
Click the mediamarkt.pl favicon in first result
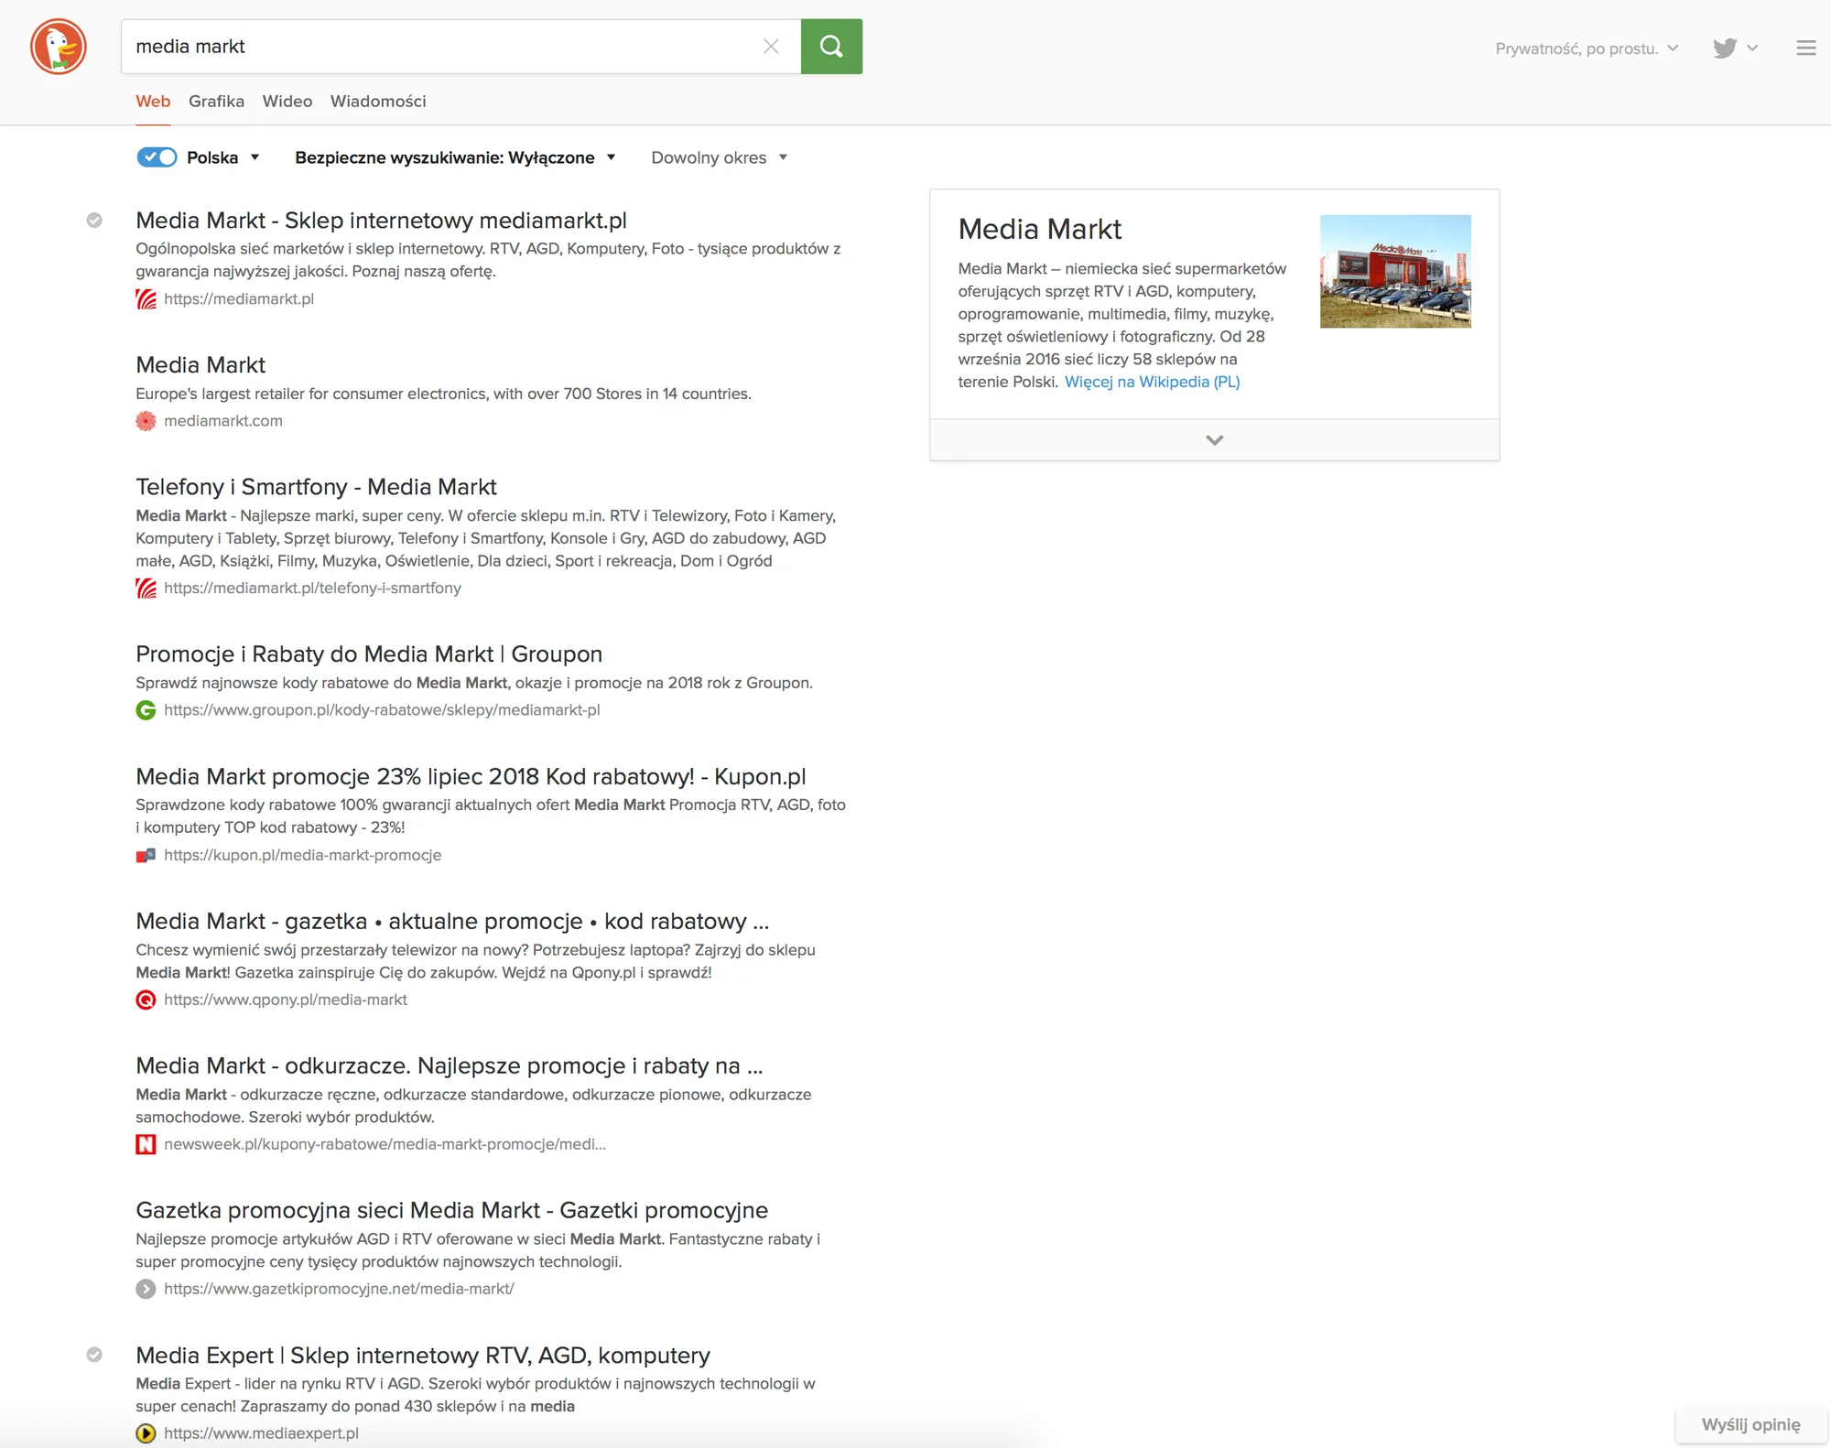coord(146,299)
